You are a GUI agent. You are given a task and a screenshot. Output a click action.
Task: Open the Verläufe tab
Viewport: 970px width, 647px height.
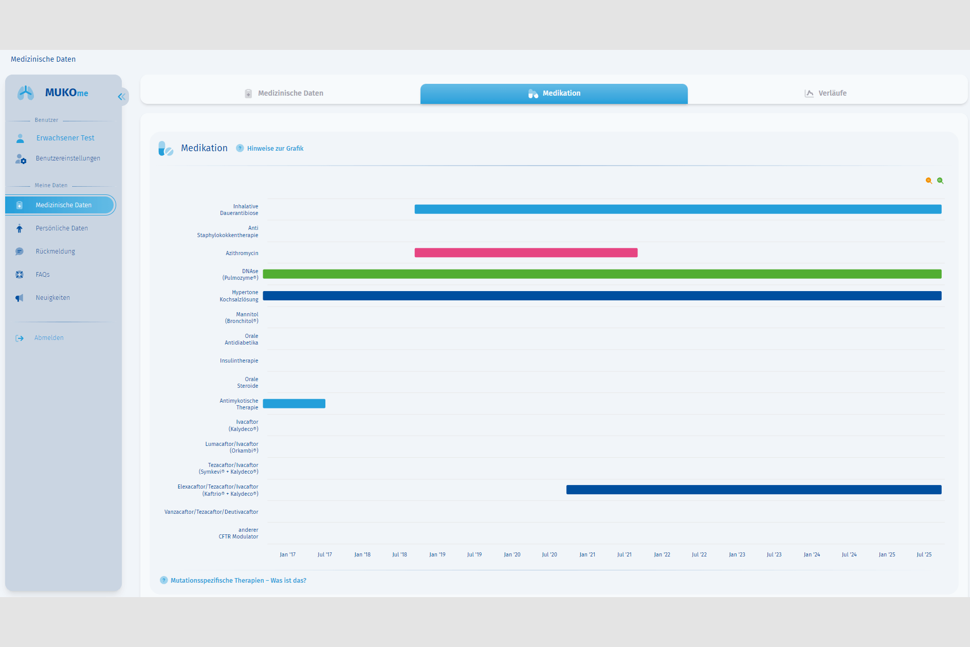coord(826,93)
